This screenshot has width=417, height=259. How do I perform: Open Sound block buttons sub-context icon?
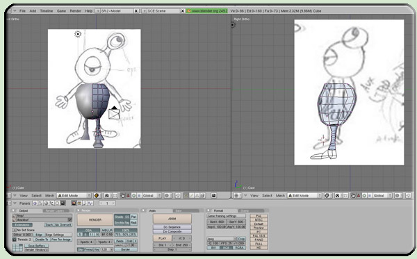tap(90, 203)
